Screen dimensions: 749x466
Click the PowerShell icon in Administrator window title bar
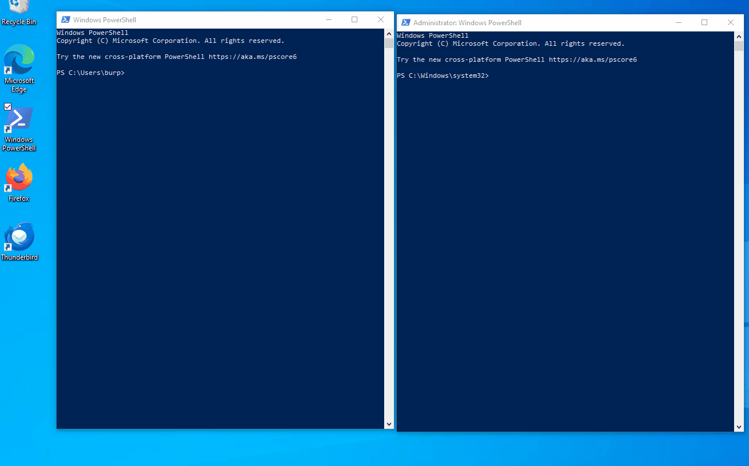(405, 22)
